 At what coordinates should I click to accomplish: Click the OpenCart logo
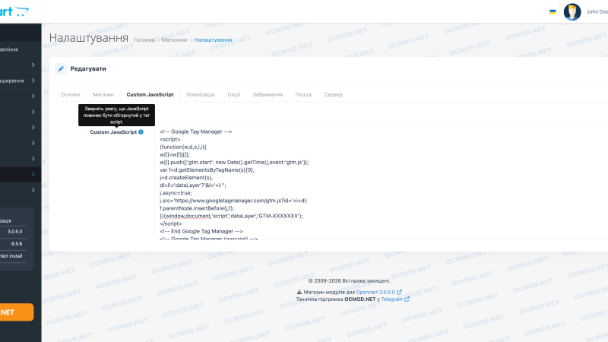coord(14,11)
